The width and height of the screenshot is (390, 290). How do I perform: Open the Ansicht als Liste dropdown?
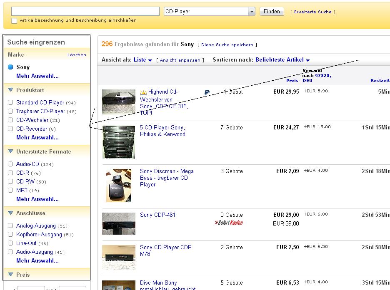143,60
